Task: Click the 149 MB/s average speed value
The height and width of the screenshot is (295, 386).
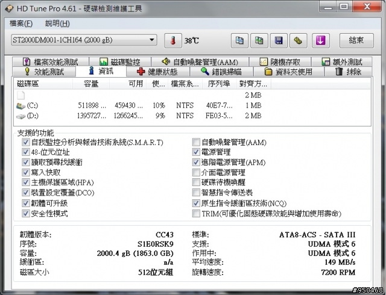Action: (340, 262)
